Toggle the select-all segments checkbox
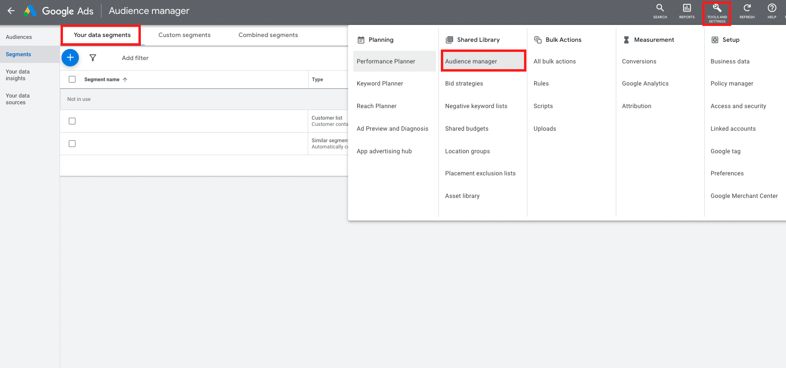Image resolution: width=786 pixels, height=368 pixels. [72, 79]
